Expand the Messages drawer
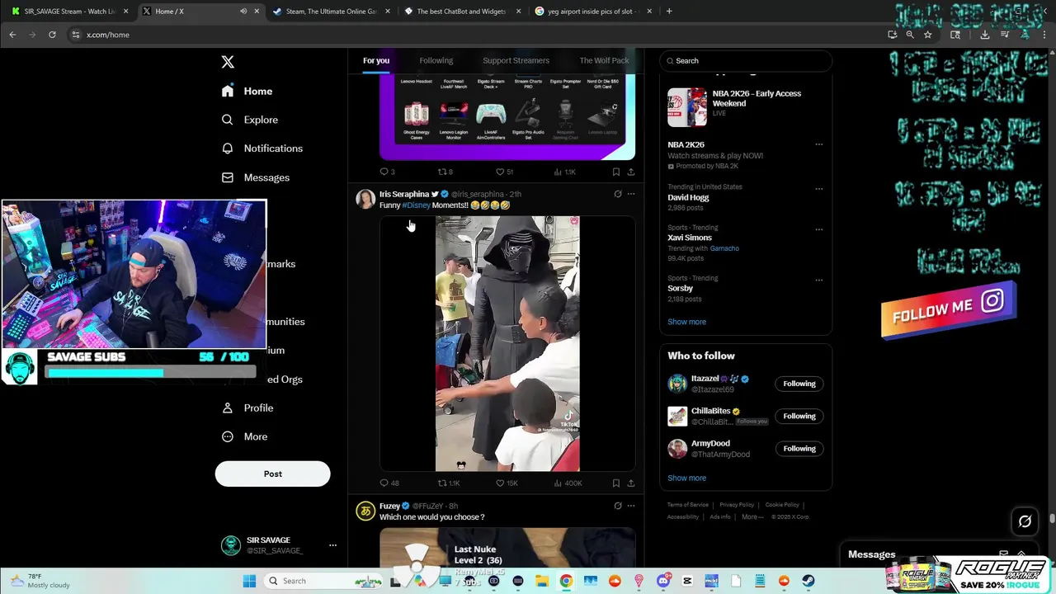The image size is (1056, 594). click(x=1021, y=554)
